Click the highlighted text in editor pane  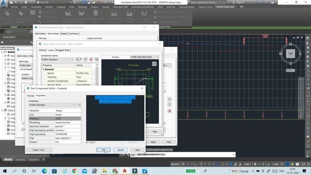pyautogui.click(x=115, y=99)
